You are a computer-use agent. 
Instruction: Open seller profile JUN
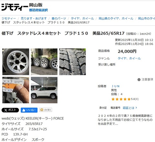116,86
